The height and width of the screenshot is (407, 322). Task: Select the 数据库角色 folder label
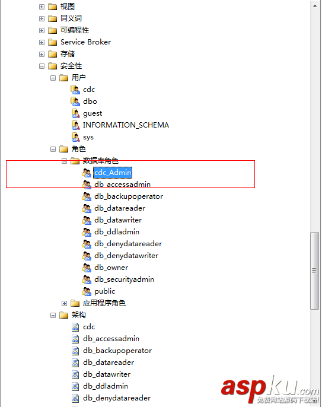(x=100, y=161)
